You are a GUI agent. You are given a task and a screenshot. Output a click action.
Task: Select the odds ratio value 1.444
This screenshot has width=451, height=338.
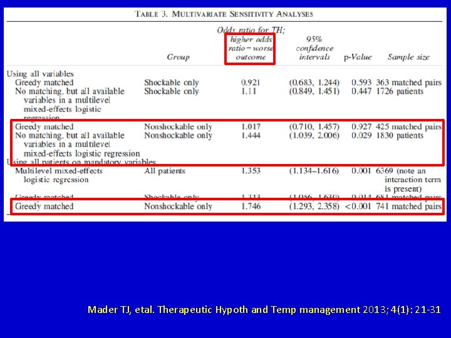(251, 135)
